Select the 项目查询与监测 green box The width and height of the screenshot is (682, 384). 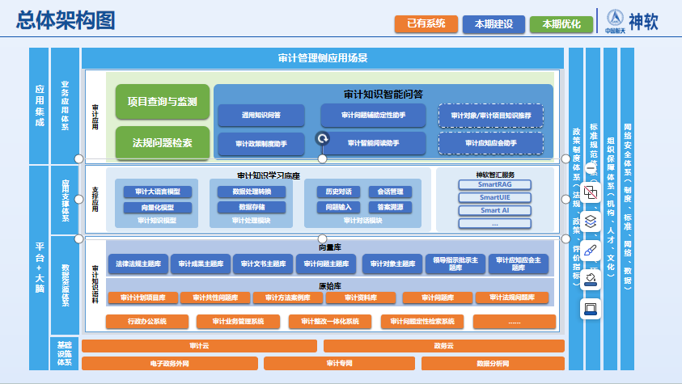(x=163, y=102)
